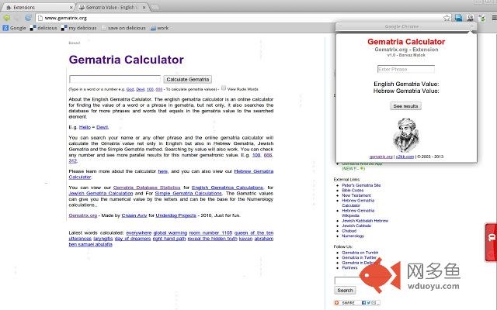
Task: Open the Gematria Calculator extension portrait icon
Action: (x=470, y=18)
